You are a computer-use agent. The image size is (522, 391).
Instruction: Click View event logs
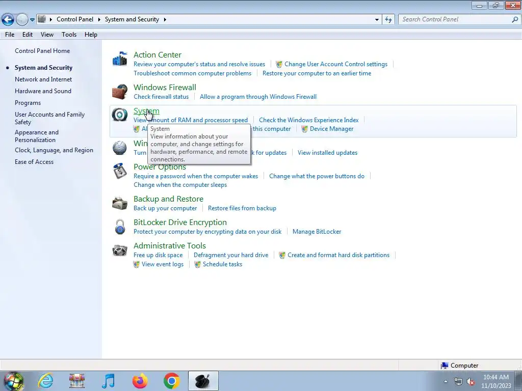click(x=163, y=264)
